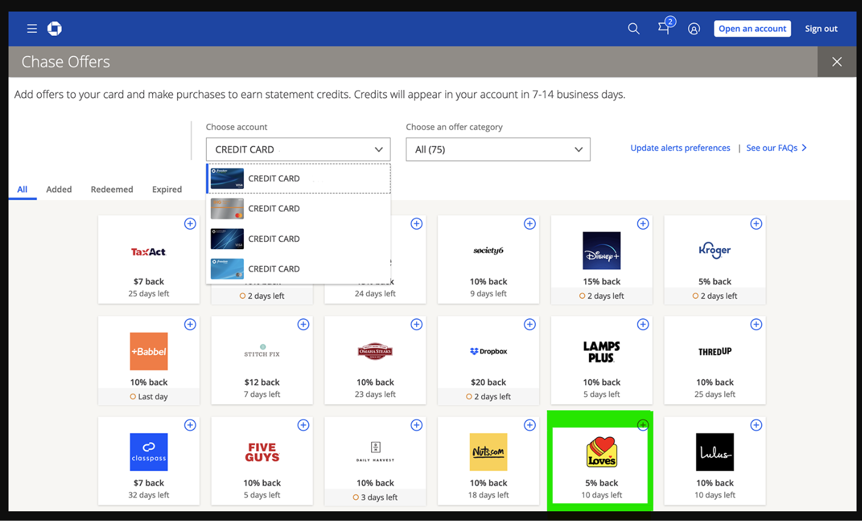Add the Dropbox offer with plus icon
This screenshot has height=521, width=862.
(x=530, y=325)
